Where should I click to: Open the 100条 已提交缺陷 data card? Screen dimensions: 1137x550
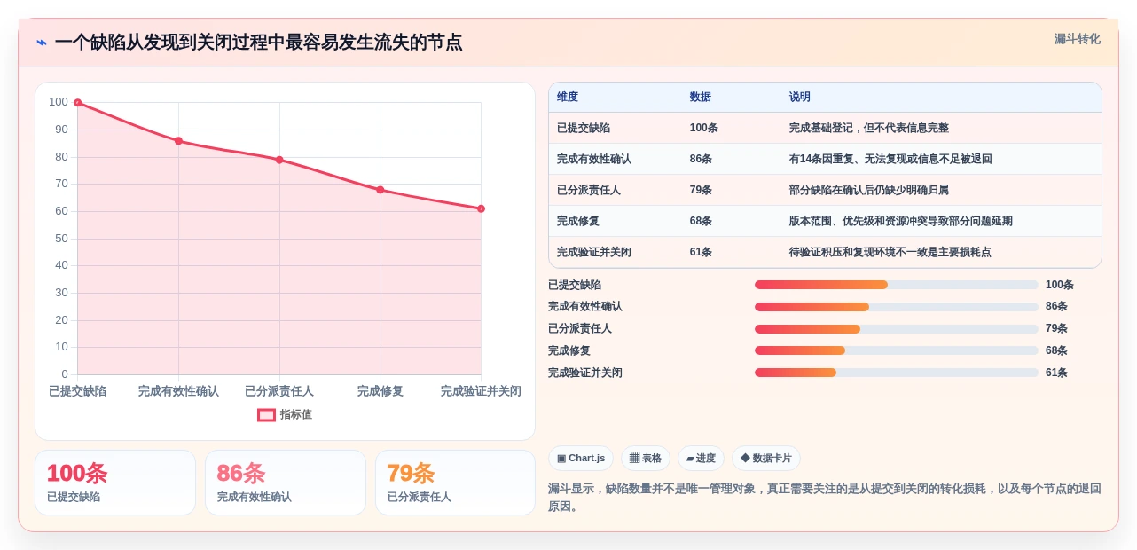pyautogui.click(x=115, y=483)
